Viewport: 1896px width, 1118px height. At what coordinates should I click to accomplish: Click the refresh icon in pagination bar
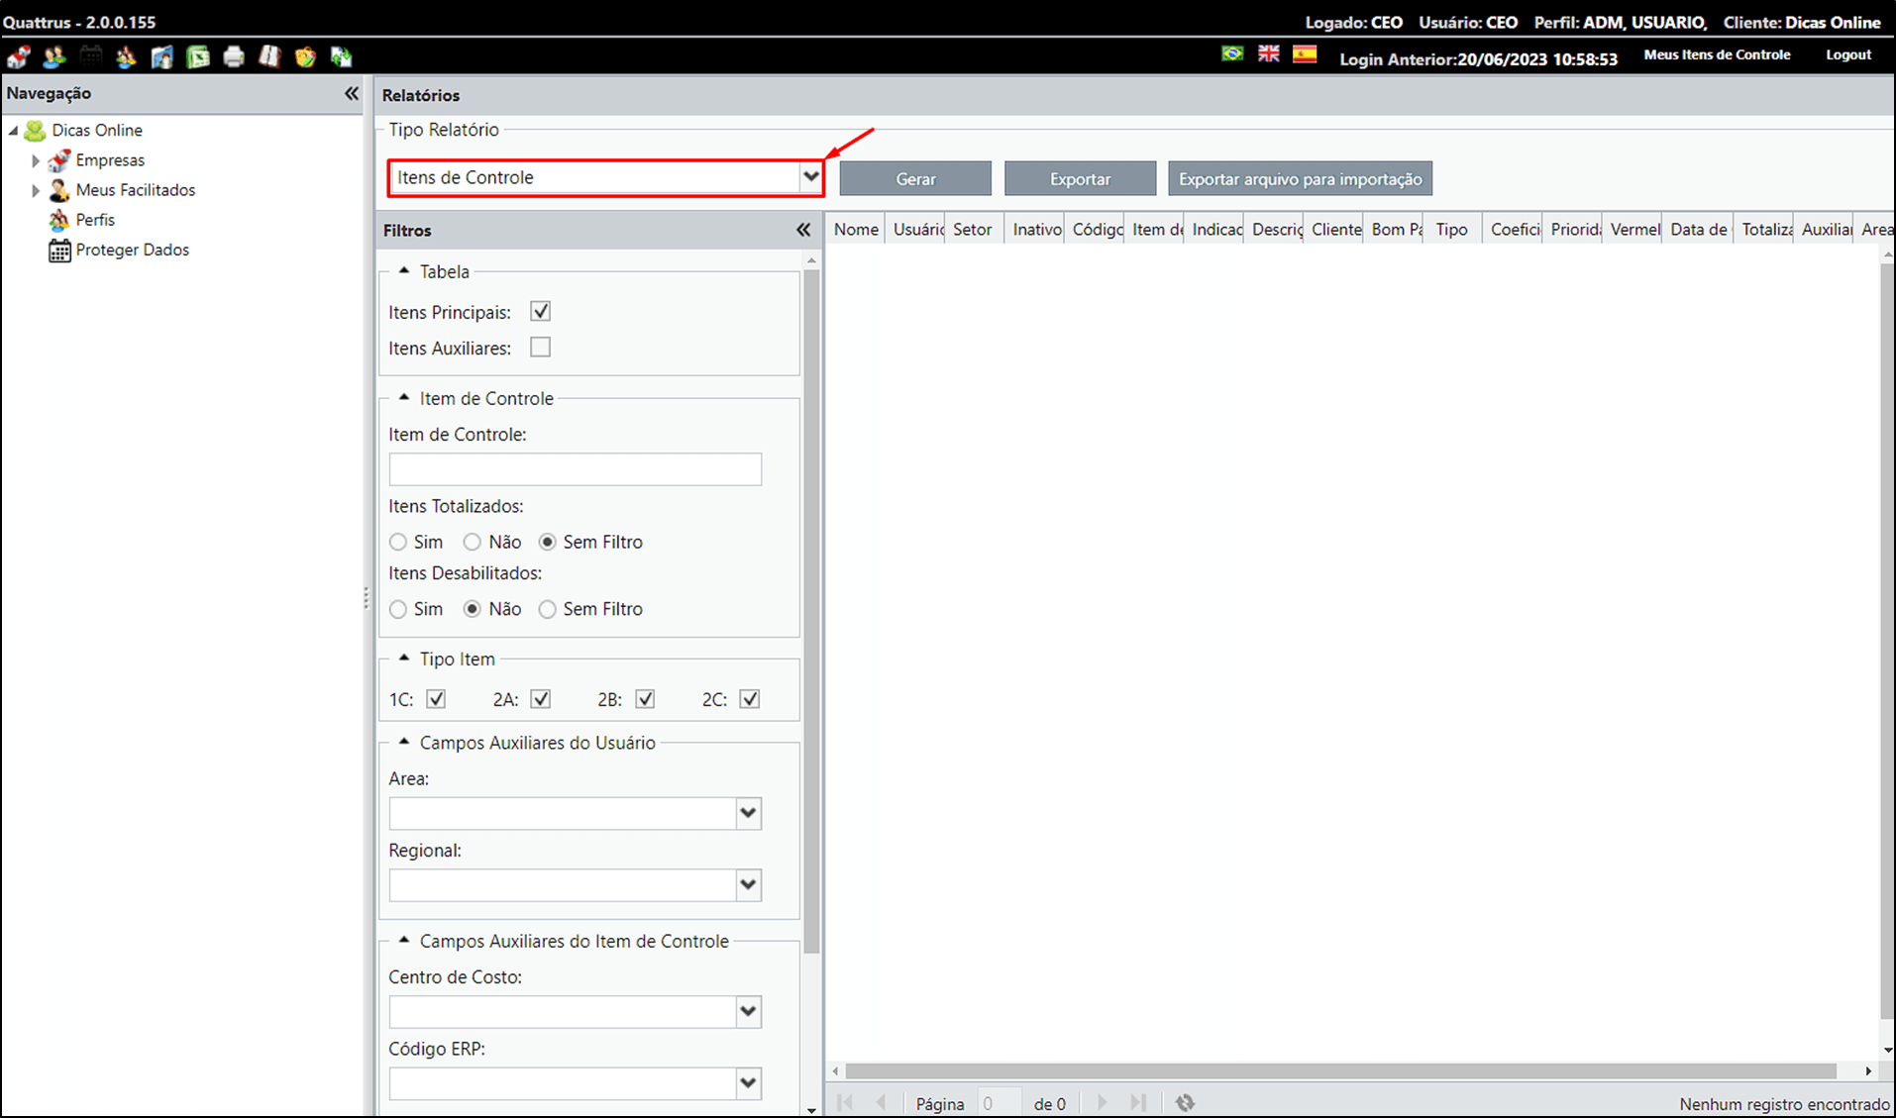click(1185, 1102)
